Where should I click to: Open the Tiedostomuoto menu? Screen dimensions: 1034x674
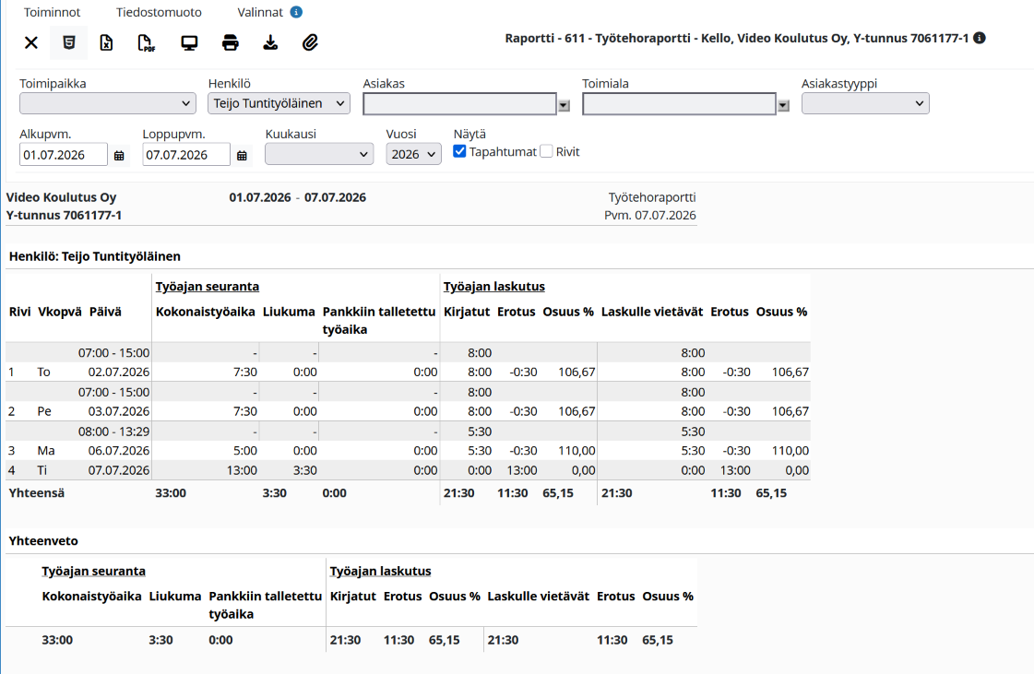[159, 12]
